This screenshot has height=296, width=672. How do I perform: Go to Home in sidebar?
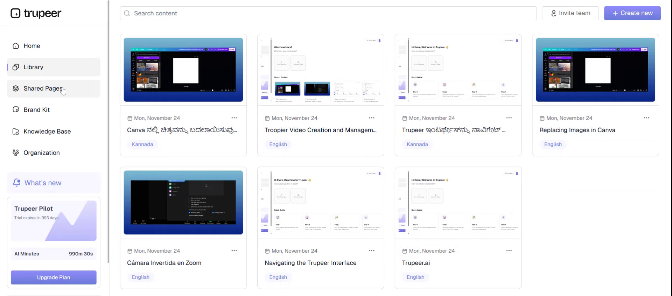[54, 46]
